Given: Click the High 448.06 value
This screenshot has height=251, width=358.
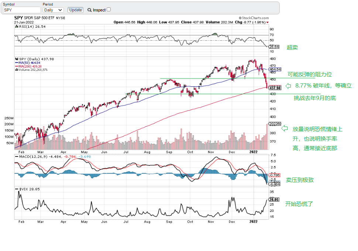Looking at the screenshot, I should coord(147,22).
